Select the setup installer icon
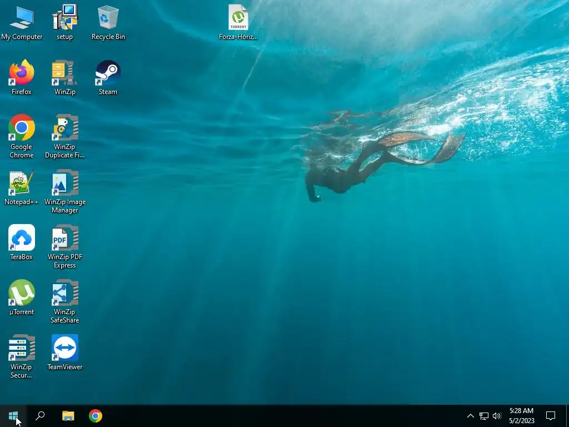 [x=64, y=22]
